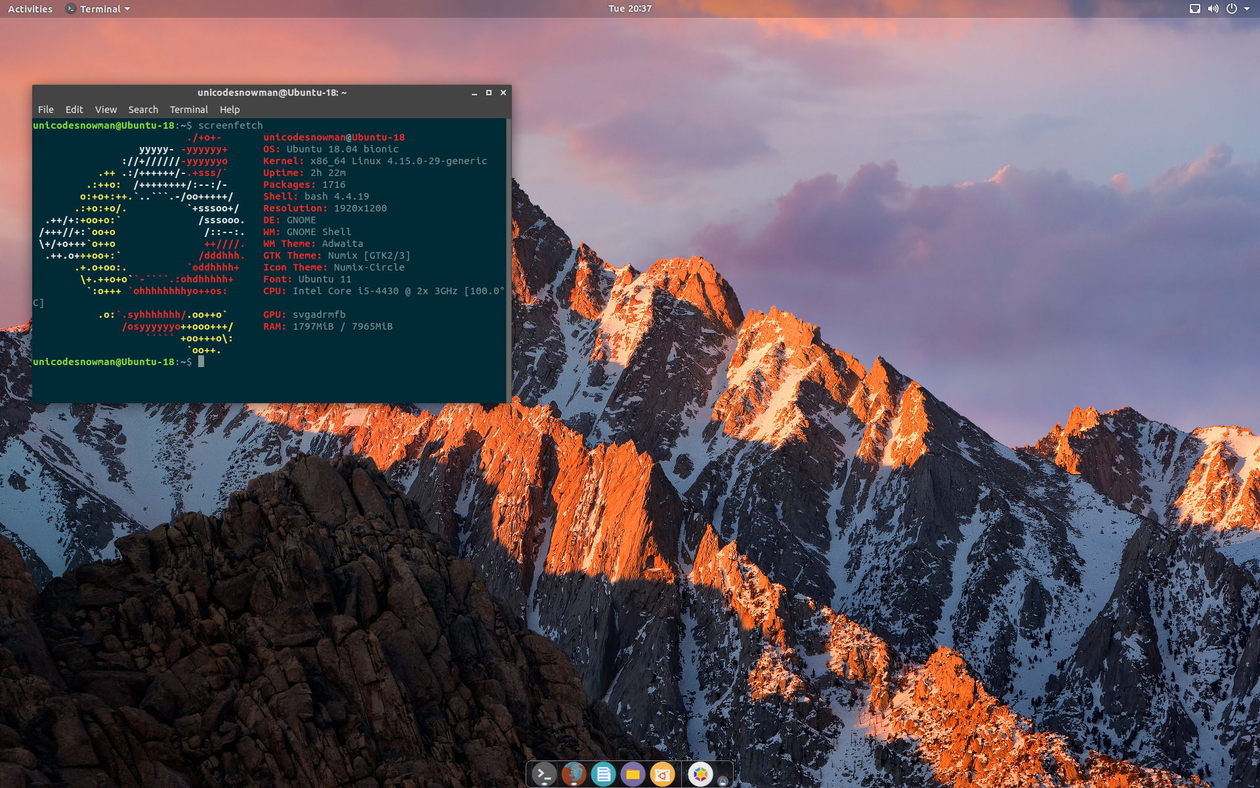Viewport: 1260px width, 788px height.
Task: Click the 'Uptime: 2h 22m' line
Action: [x=304, y=173]
